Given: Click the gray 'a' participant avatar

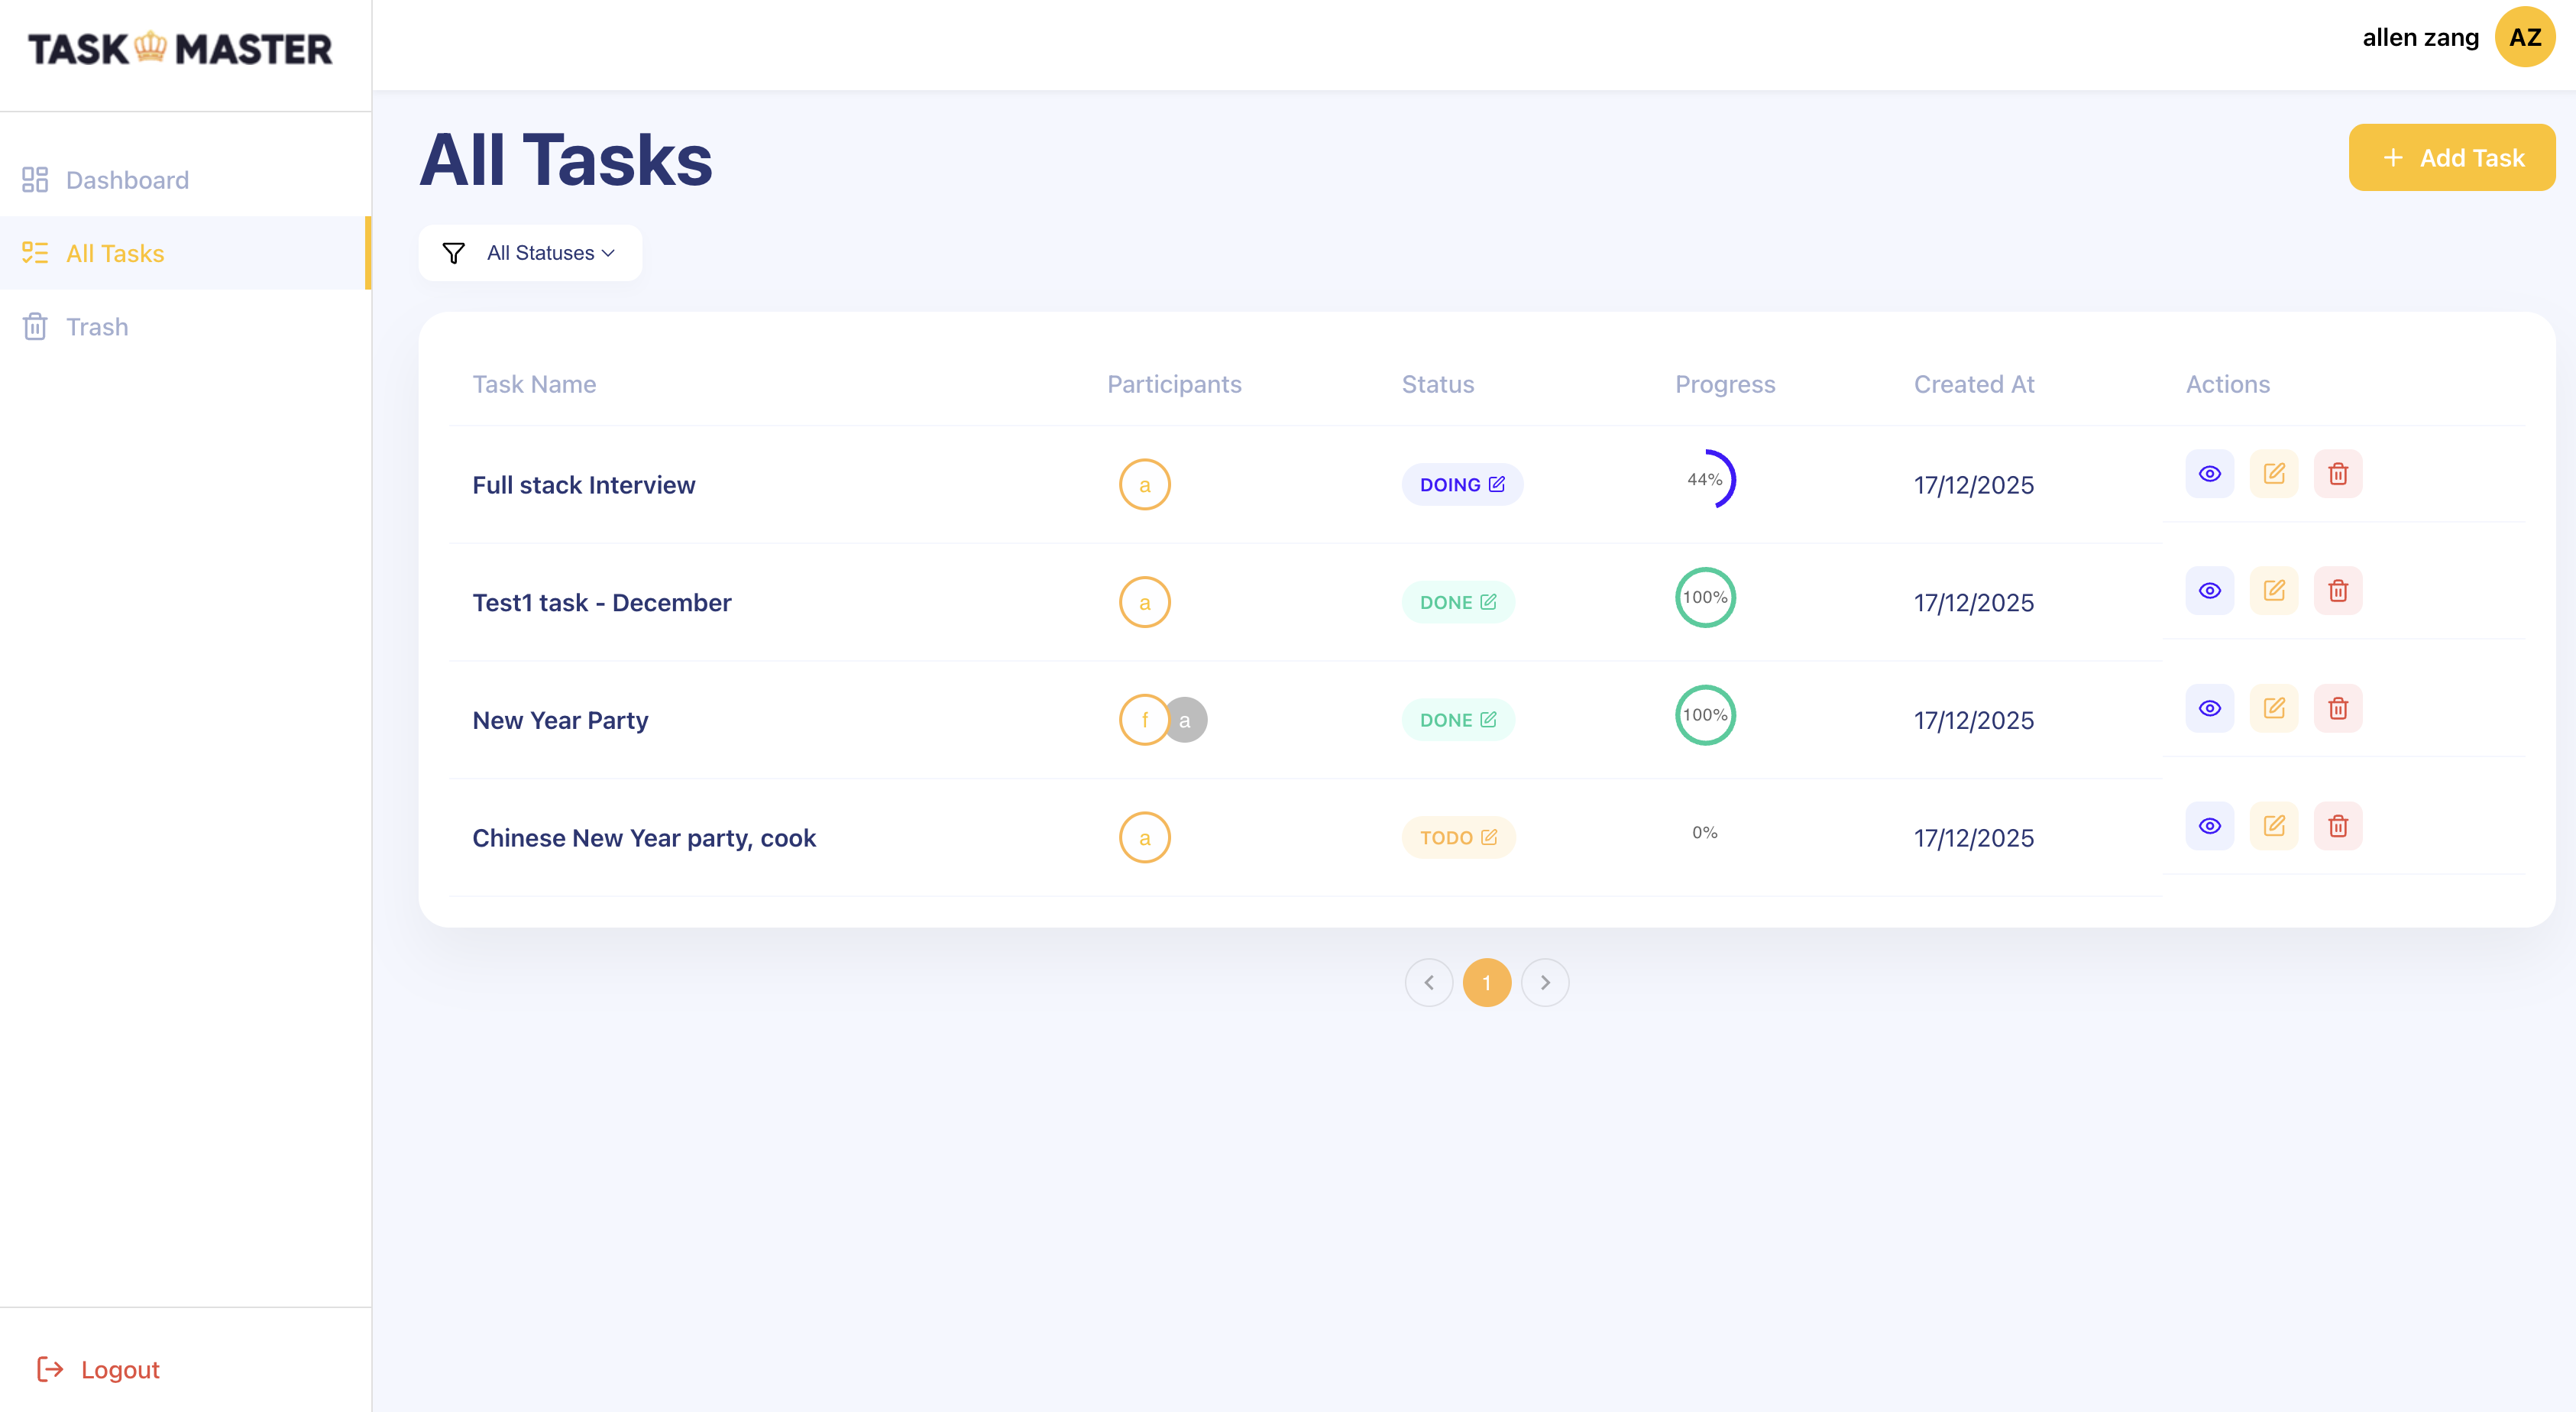Looking at the screenshot, I should tap(1186, 720).
